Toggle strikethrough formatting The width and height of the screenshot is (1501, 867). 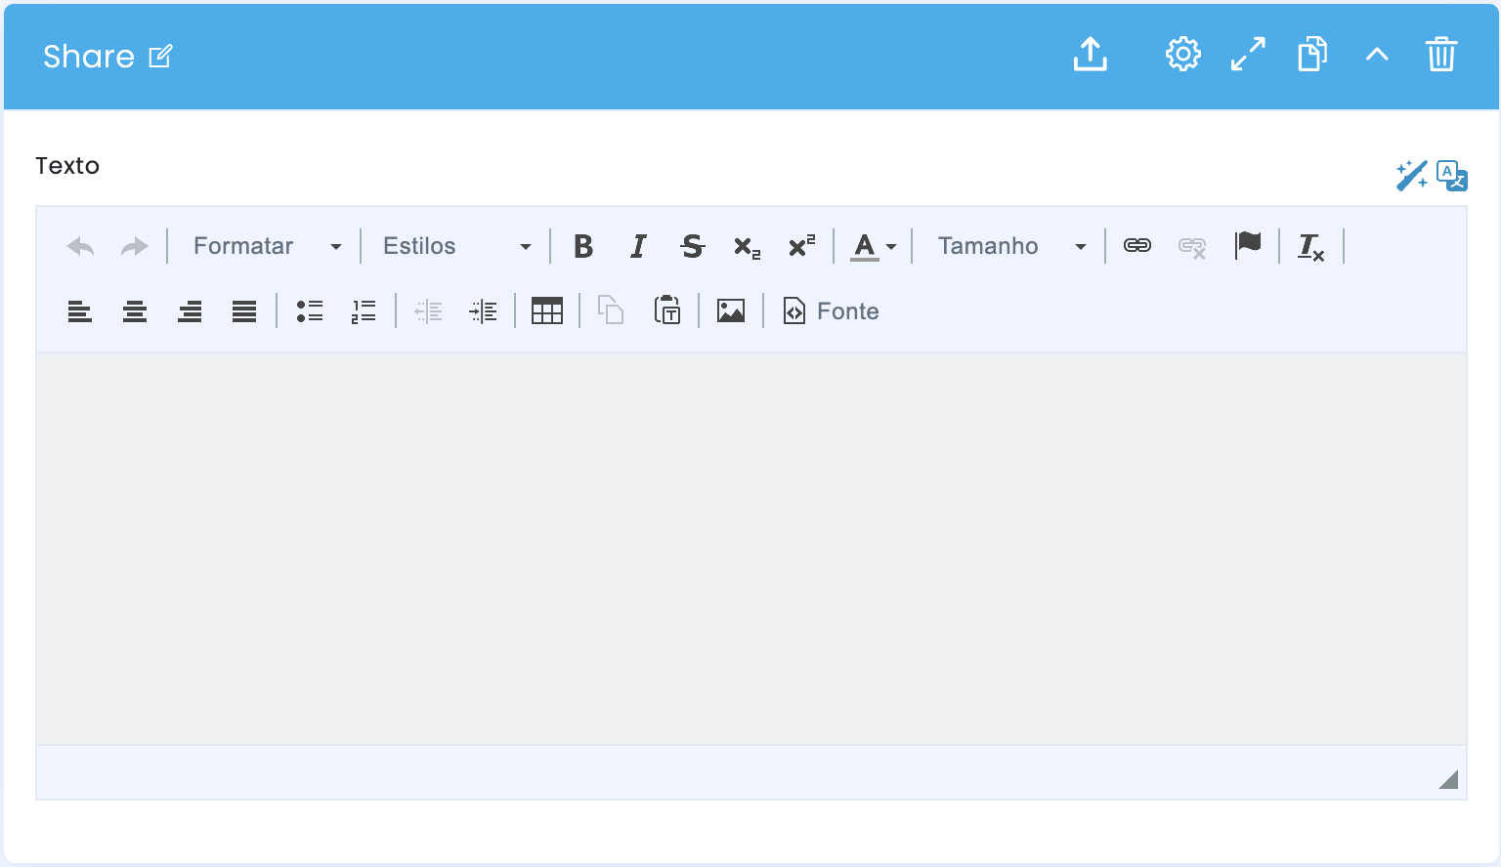pyautogui.click(x=693, y=246)
